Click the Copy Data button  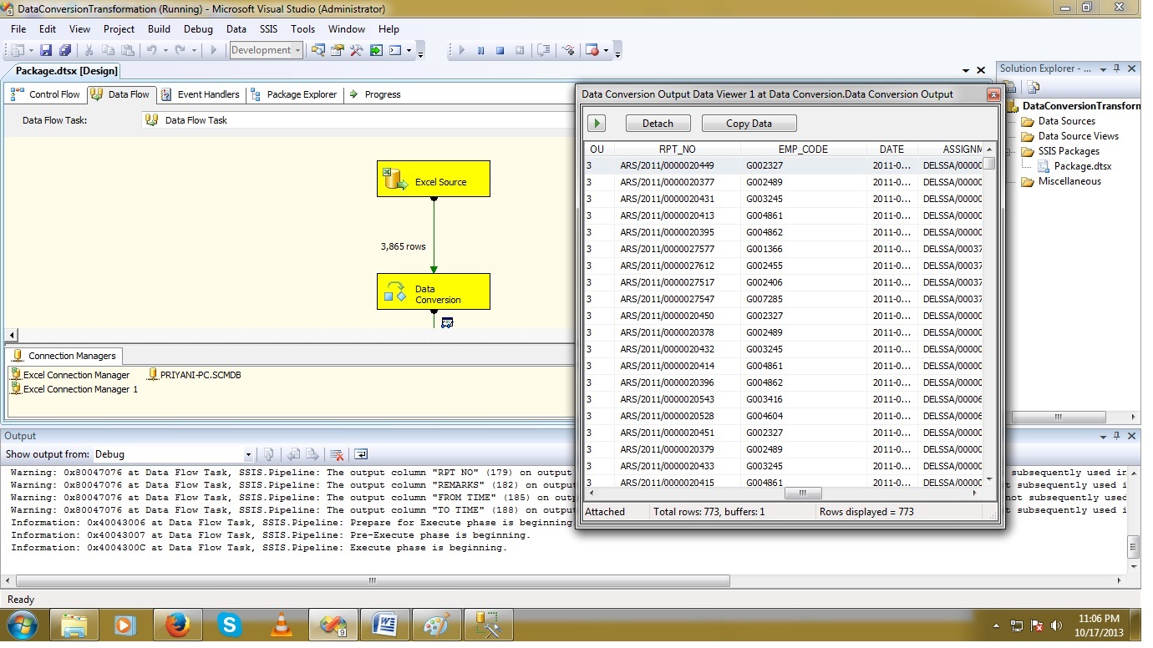pyautogui.click(x=749, y=124)
